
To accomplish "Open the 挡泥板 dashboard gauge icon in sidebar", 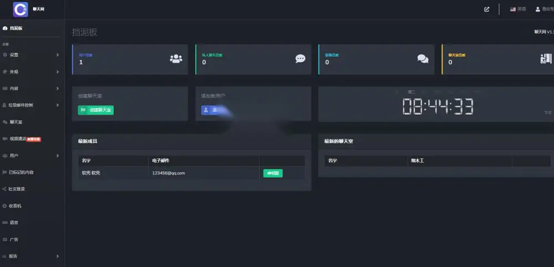I will pos(5,28).
